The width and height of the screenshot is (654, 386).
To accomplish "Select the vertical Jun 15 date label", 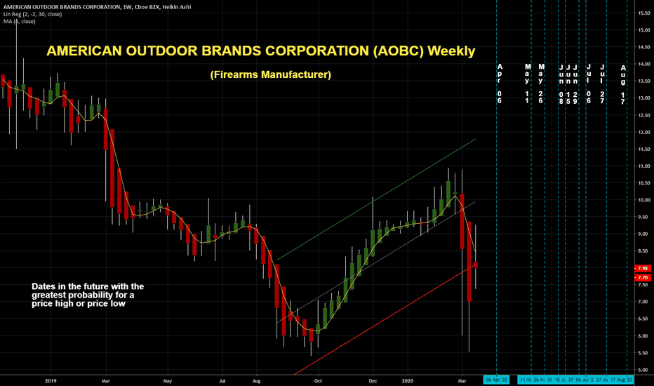I will (568, 85).
